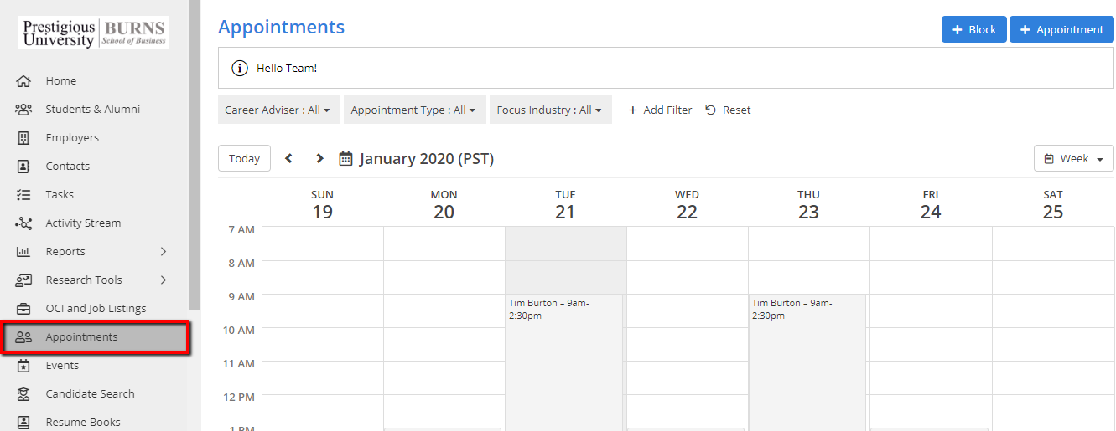Go to next week with right arrow
The height and width of the screenshot is (431, 1116).
click(x=319, y=158)
